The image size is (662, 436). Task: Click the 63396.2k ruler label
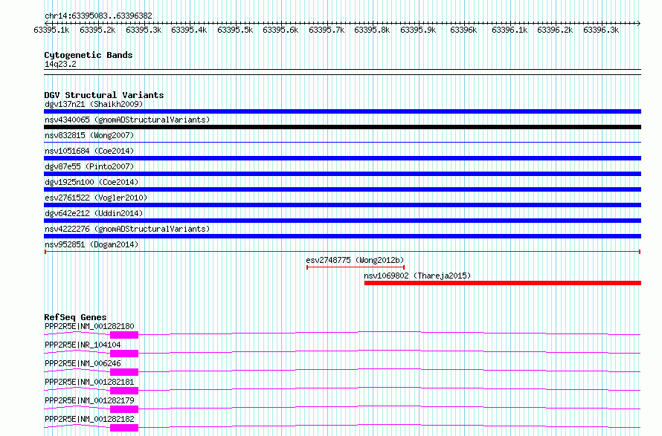tap(555, 30)
